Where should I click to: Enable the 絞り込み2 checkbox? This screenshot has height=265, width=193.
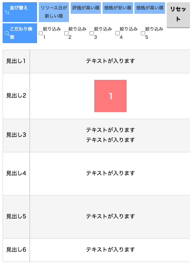click(66, 33)
